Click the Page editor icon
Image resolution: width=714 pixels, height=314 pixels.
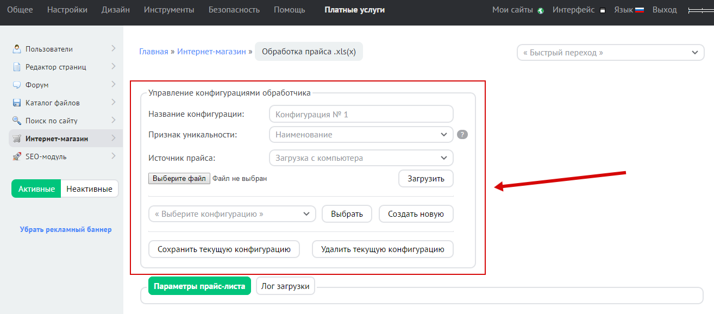(x=17, y=67)
